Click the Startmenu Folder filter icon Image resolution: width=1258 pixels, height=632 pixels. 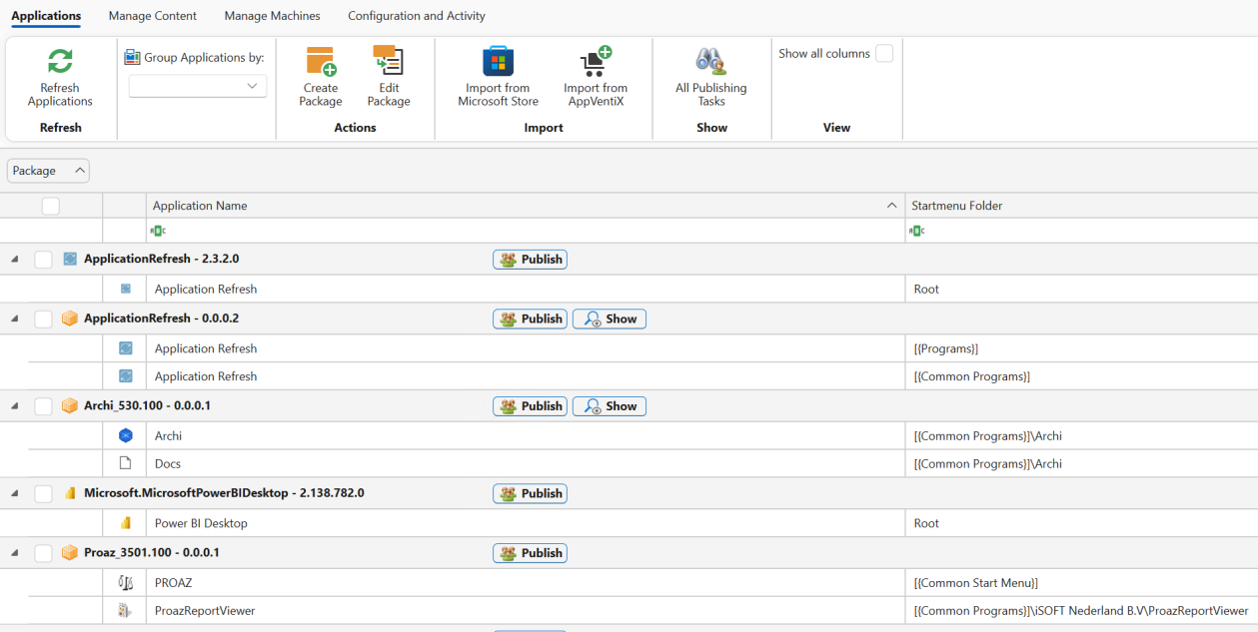click(917, 231)
